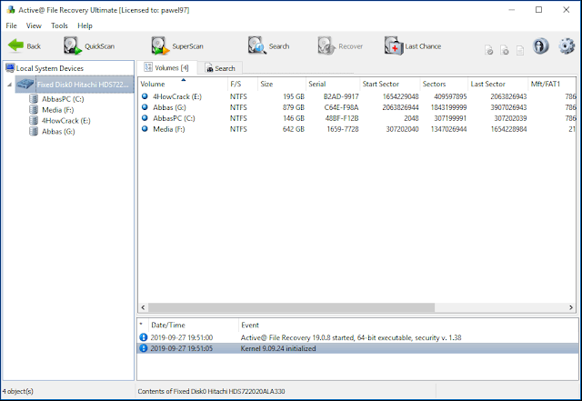
Task: Click the drive icon next to Media (F:) in tree
Action: (x=34, y=109)
